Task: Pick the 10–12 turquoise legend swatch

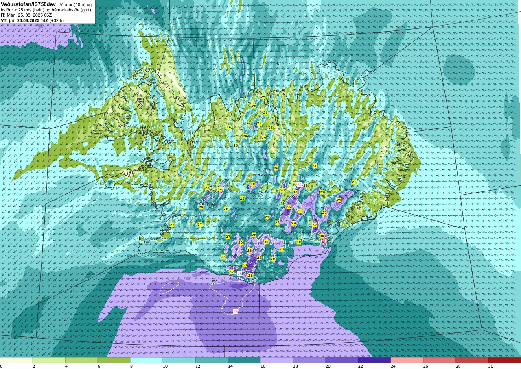Action: 179,360
